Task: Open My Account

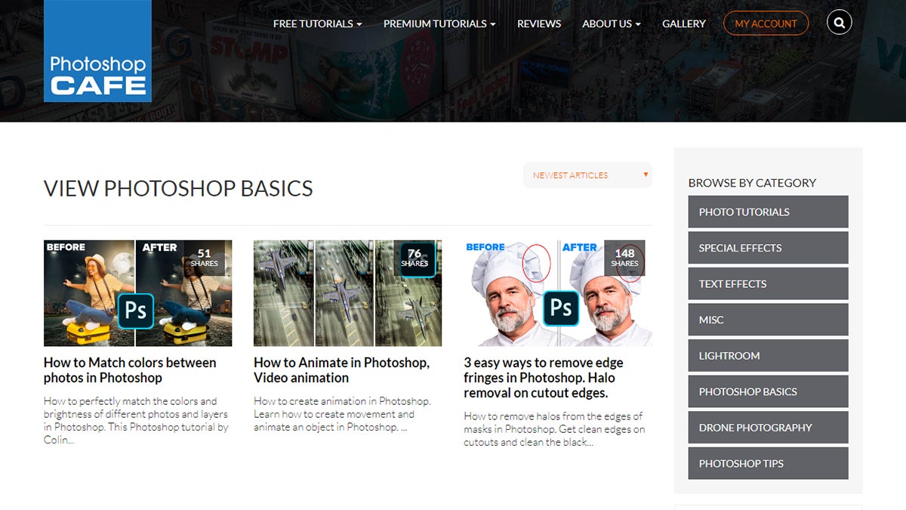Action: click(x=766, y=23)
